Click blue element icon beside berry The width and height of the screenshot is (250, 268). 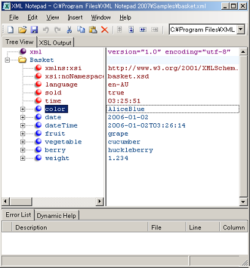(39, 150)
